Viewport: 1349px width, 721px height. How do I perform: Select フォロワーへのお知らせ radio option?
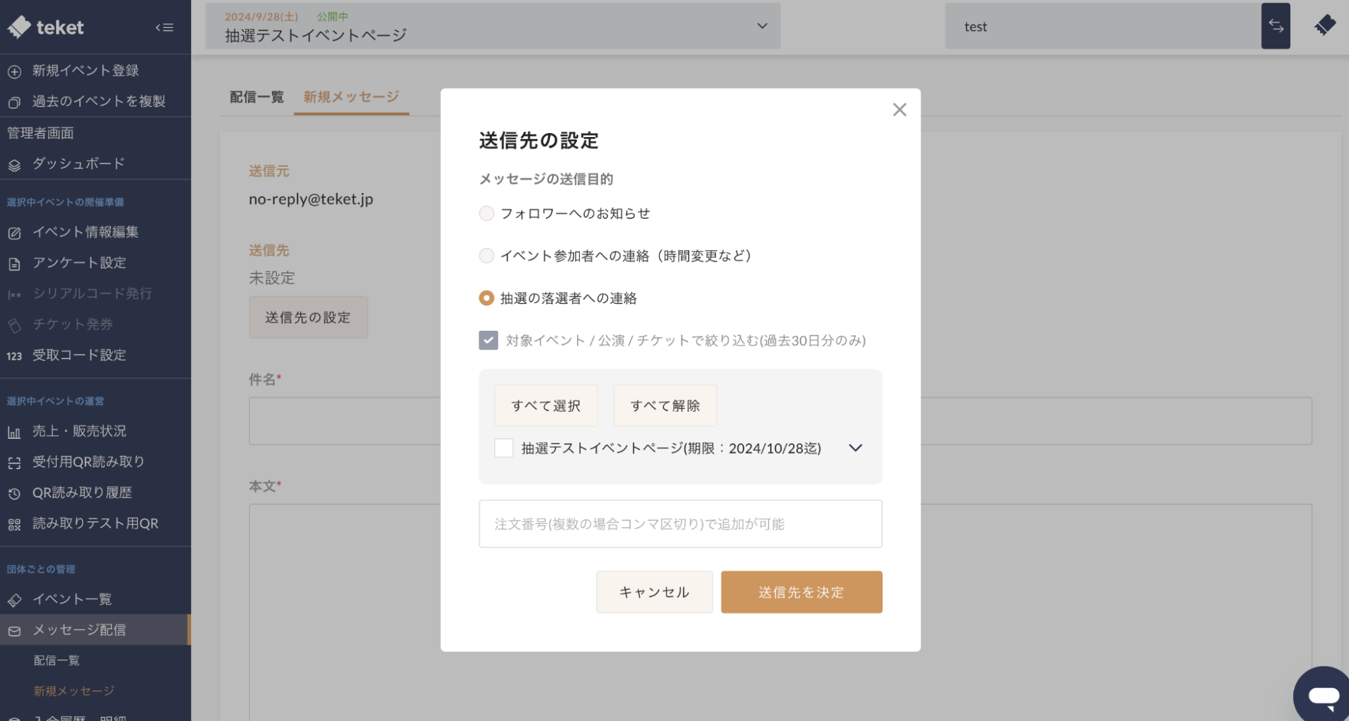[486, 213]
